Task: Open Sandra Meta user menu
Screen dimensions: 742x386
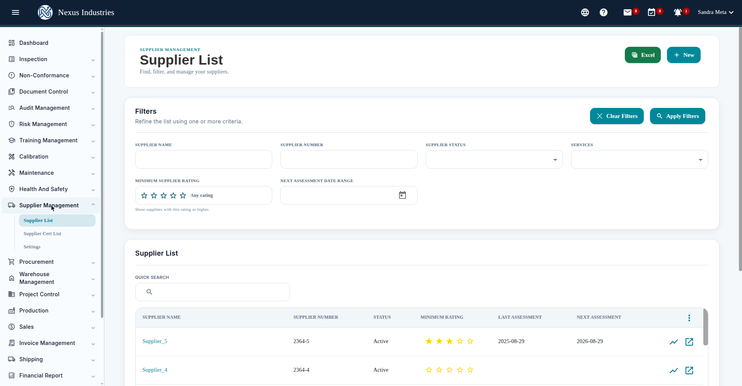Action: pos(716,12)
